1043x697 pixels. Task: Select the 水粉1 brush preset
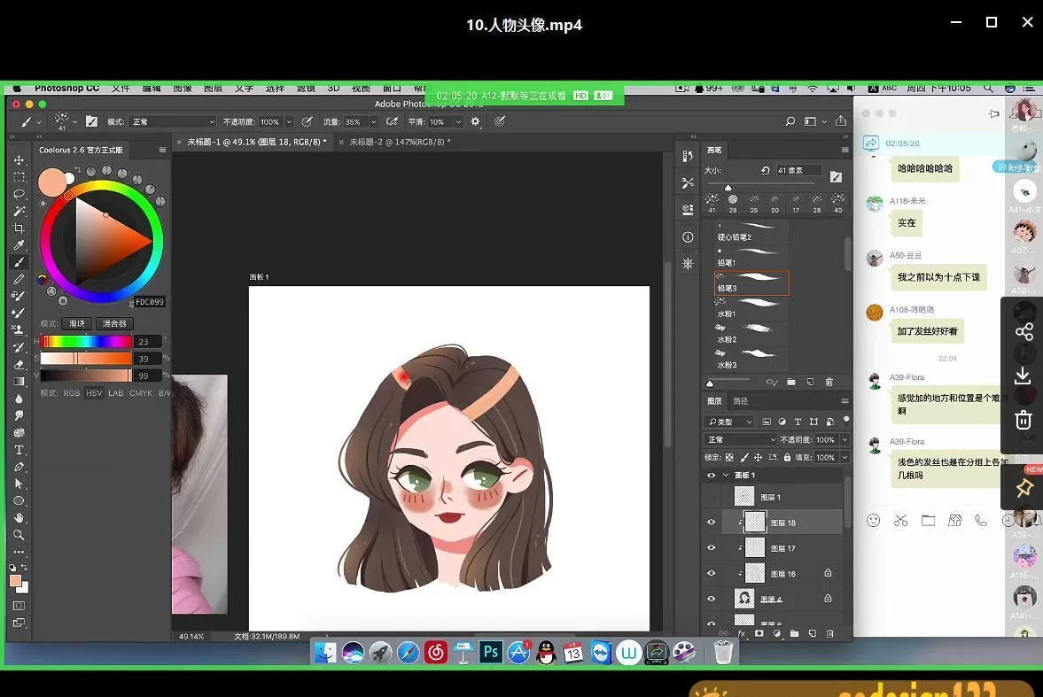(x=751, y=308)
